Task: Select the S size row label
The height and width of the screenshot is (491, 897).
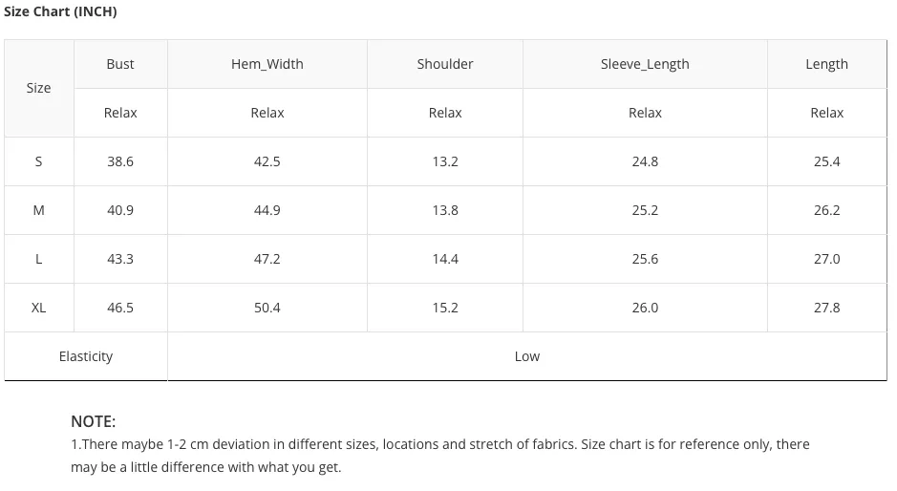Action: 38,161
